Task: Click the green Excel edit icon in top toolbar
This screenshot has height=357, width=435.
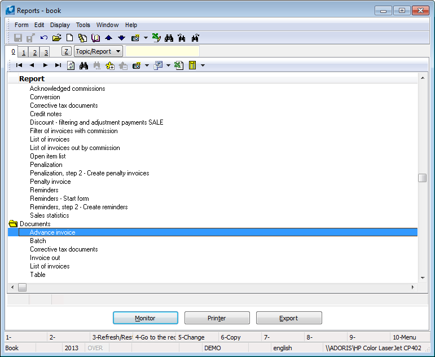Action: tap(156, 38)
